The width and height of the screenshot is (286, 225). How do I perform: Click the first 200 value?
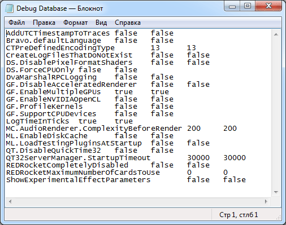194,129
